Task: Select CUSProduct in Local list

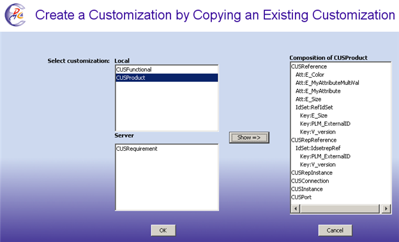Action: tap(167, 78)
